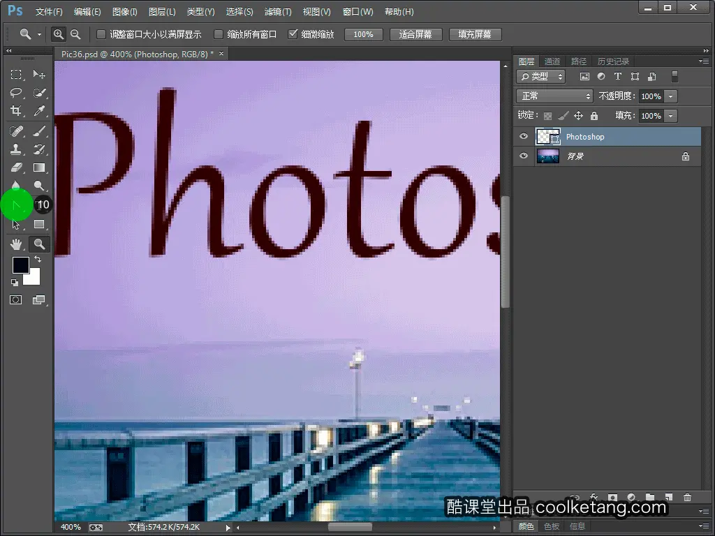Select the History Brush tool

(39, 149)
